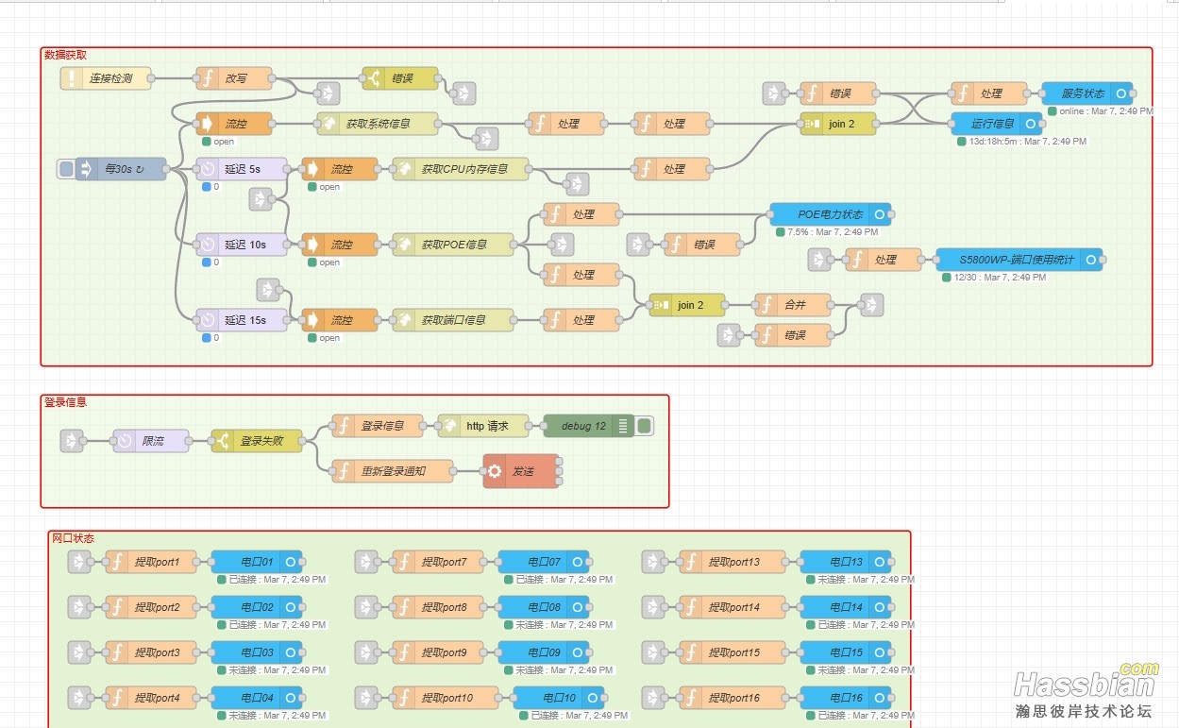Click the http icon on 获取CPU内存信息 node
Viewport: 1179px width, 728px height.
(x=404, y=169)
